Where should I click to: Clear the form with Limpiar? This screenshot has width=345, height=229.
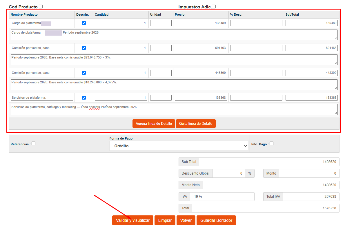click(165, 220)
